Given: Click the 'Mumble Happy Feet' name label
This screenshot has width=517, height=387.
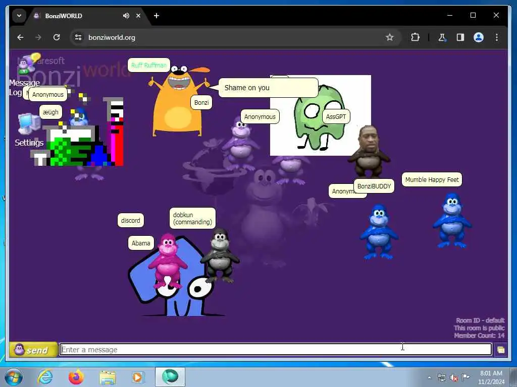Looking at the screenshot, I should pos(432,179).
